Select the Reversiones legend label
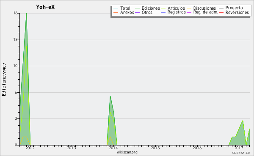This screenshot has width=254, height=156. 237,12
